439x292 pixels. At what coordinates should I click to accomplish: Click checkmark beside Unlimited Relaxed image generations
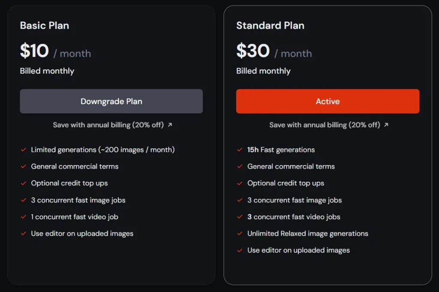240,234
